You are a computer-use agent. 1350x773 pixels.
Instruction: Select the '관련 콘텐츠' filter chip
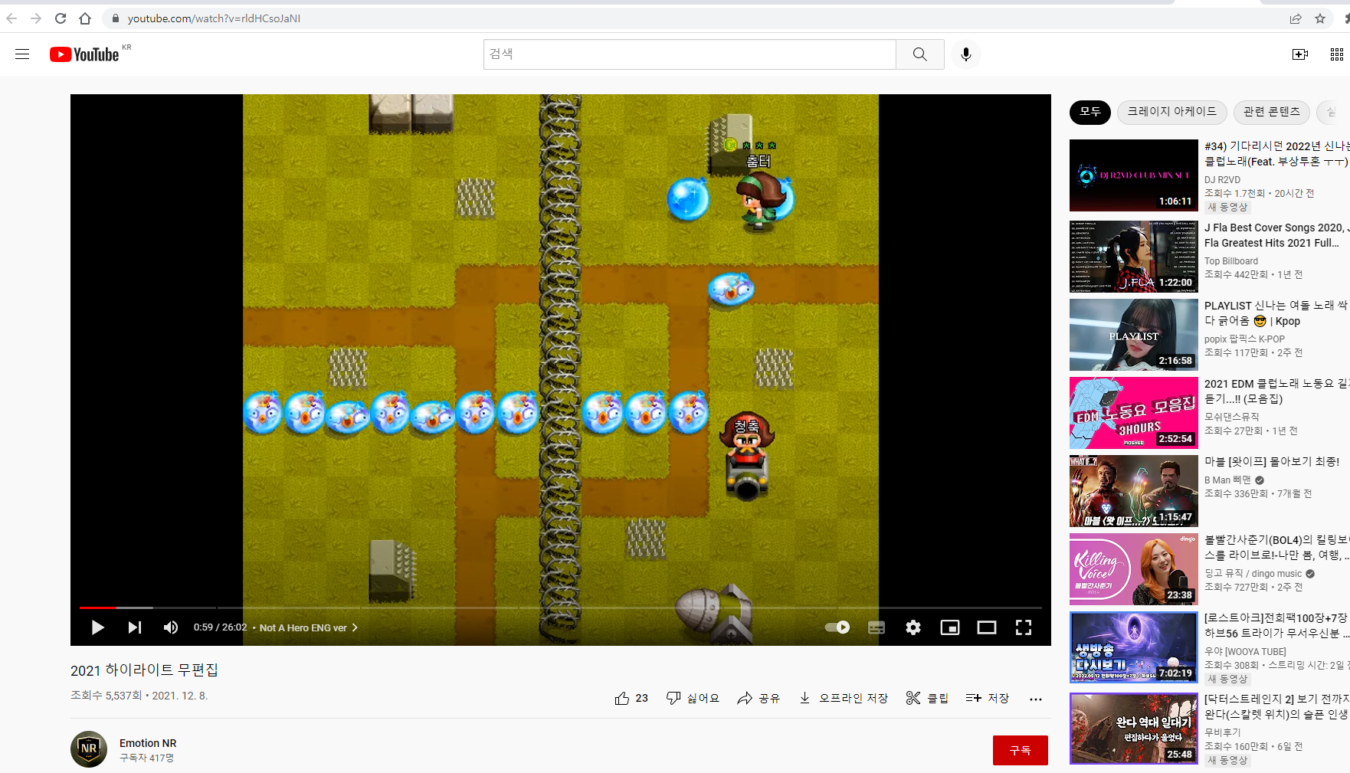(x=1272, y=112)
